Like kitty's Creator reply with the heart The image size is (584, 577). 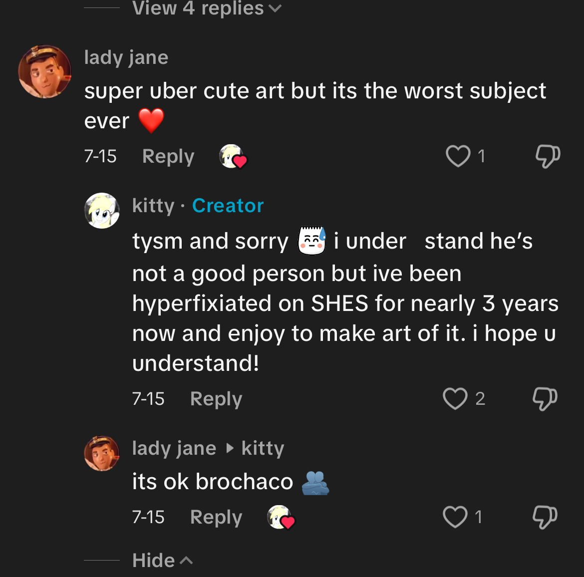(x=455, y=399)
